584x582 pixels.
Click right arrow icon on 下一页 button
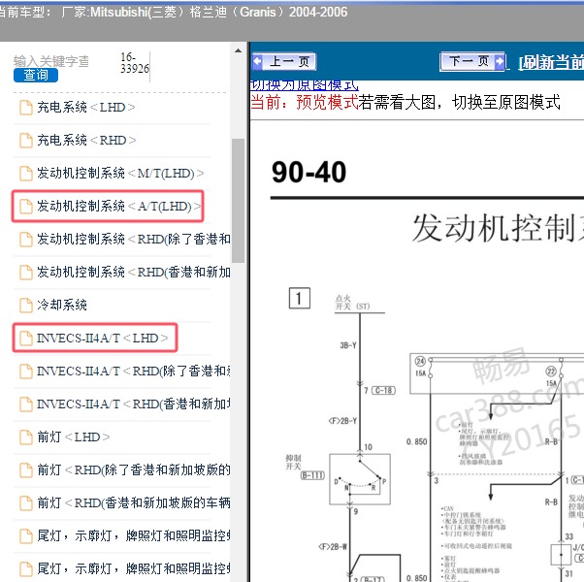[x=499, y=61]
